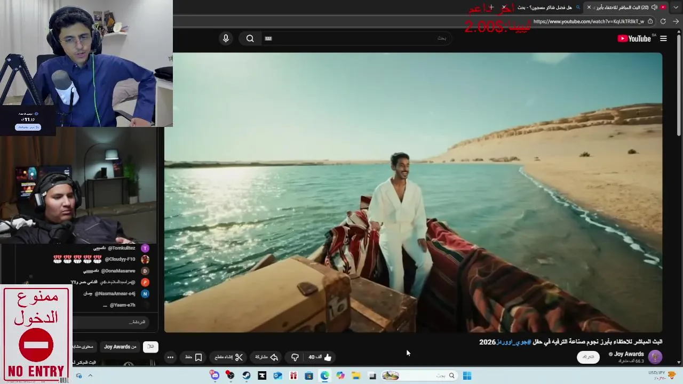Switch to the هل فضل شاكر مسجون search tab
This screenshot has height=384, width=683.
click(544, 7)
